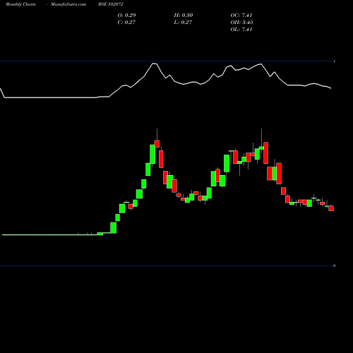Select the 'Monthly Charts' title text

tap(20, 4)
